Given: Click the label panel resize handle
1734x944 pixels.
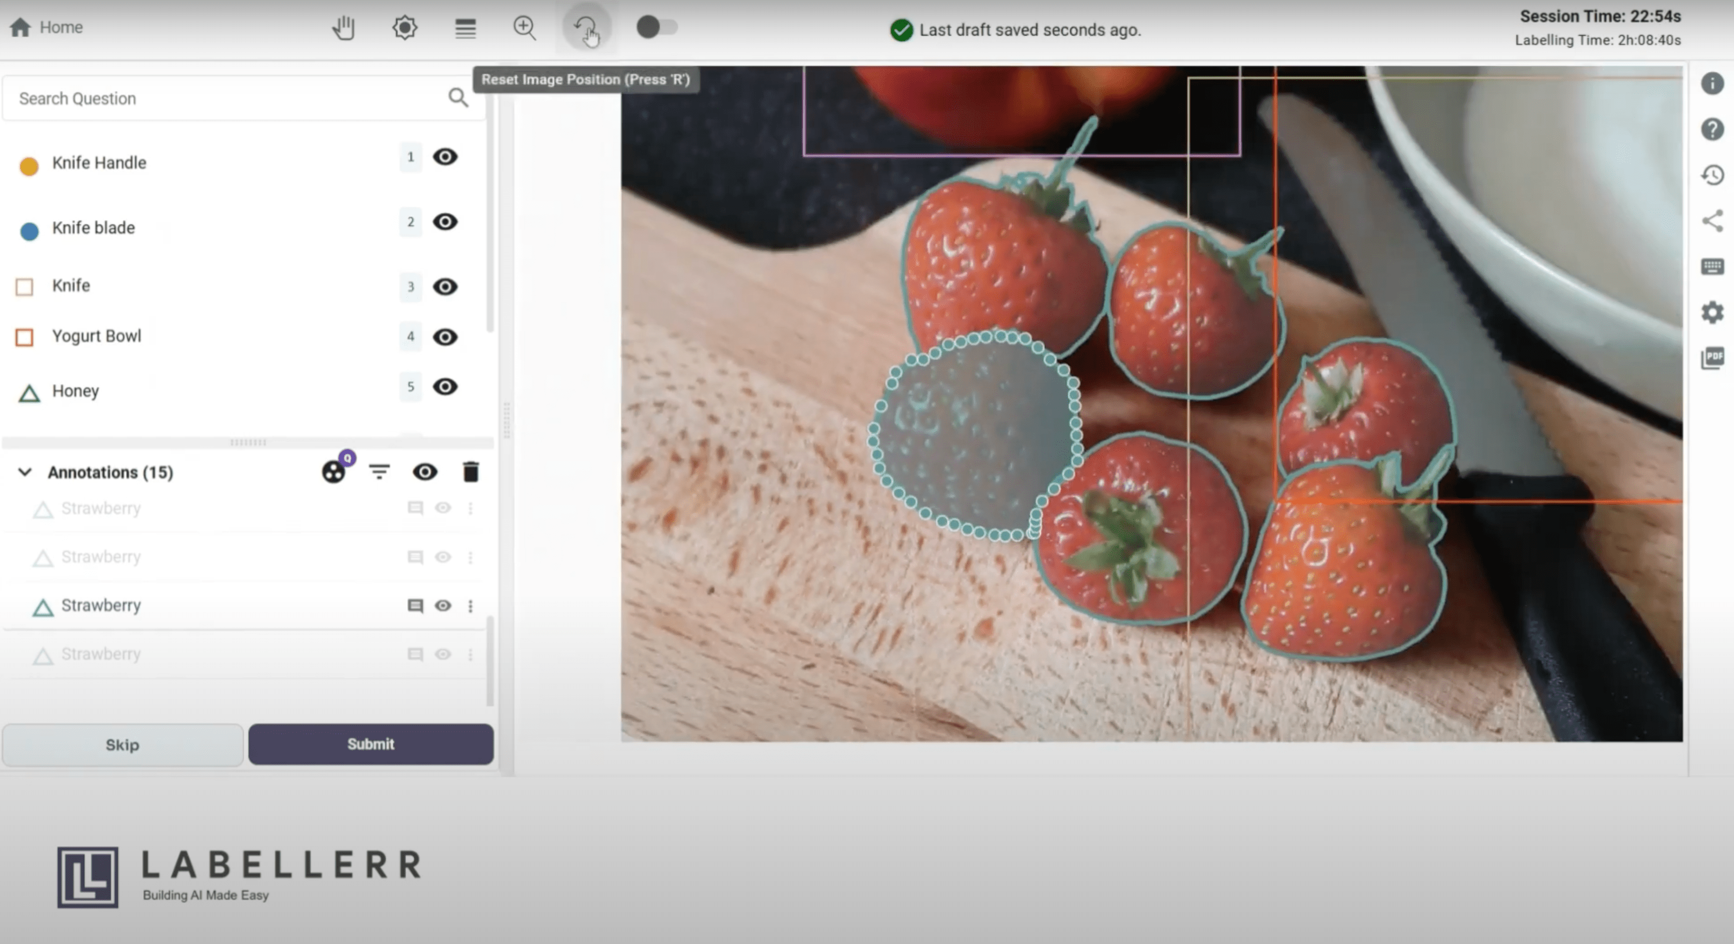Looking at the screenshot, I should click(248, 443).
